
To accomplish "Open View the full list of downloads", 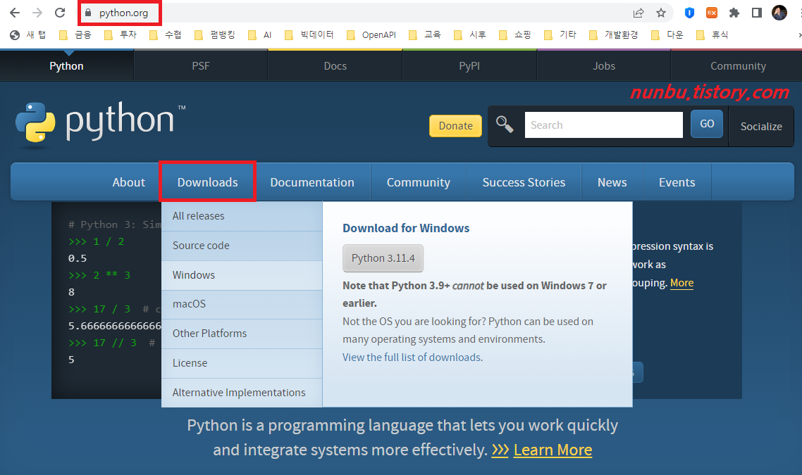I will [412, 357].
